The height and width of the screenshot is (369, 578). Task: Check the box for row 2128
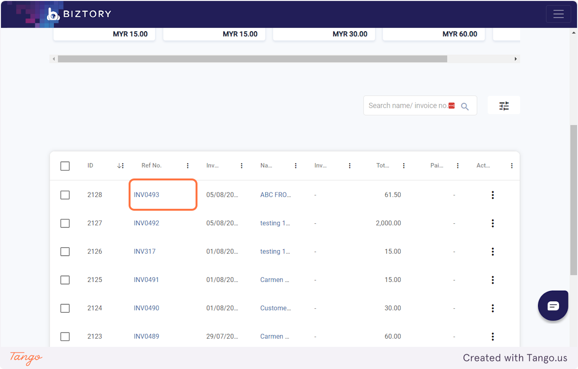point(65,195)
